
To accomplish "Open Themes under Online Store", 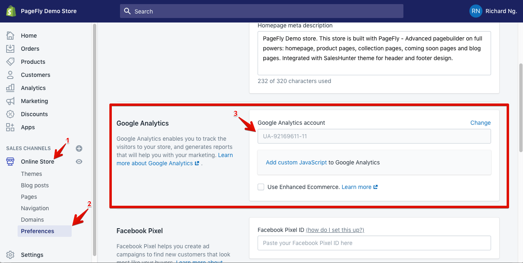I will [x=32, y=174].
